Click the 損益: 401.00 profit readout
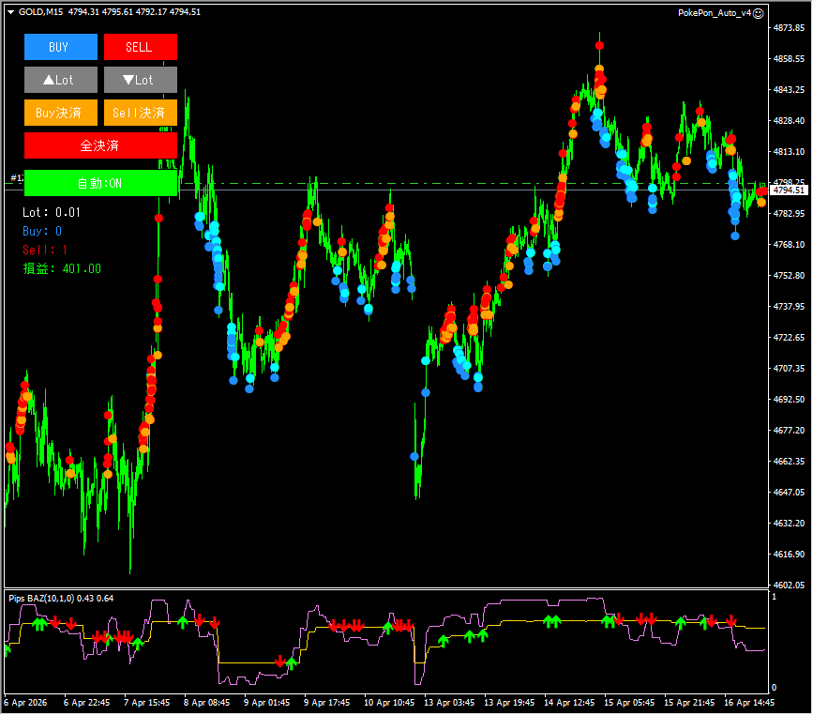This screenshot has height=715, width=813. pyautogui.click(x=62, y=268)
